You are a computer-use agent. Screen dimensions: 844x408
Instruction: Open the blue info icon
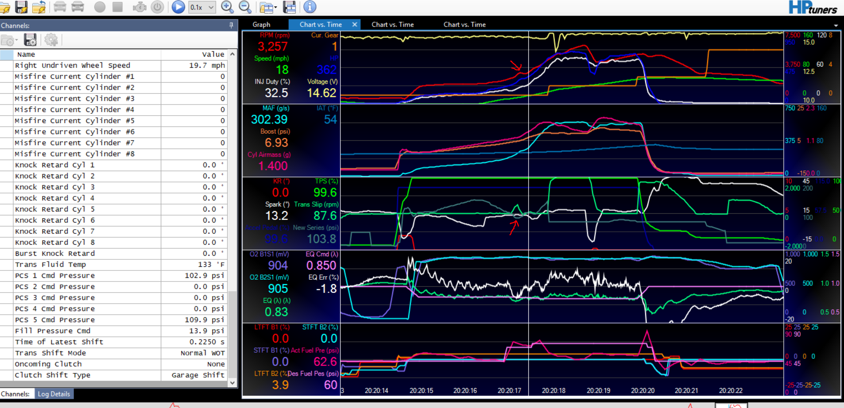tap(310, 7)
